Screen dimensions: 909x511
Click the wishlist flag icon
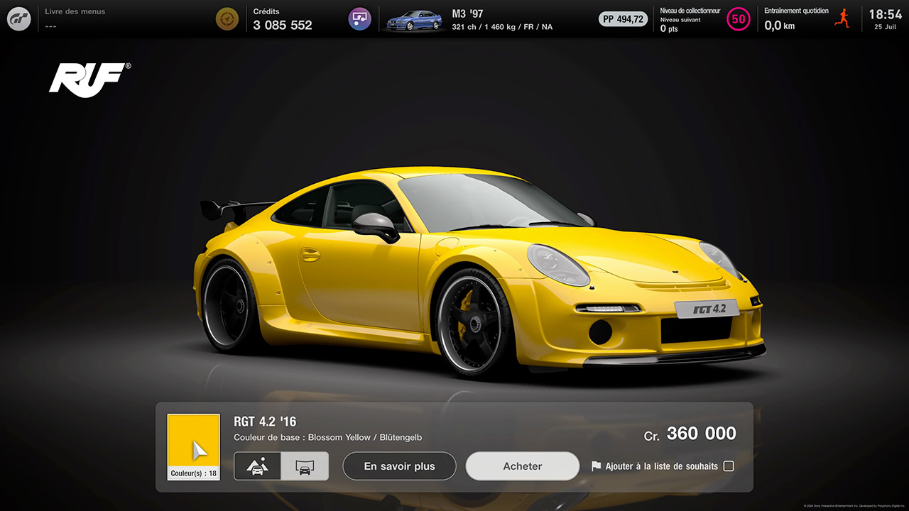(596, 466)
